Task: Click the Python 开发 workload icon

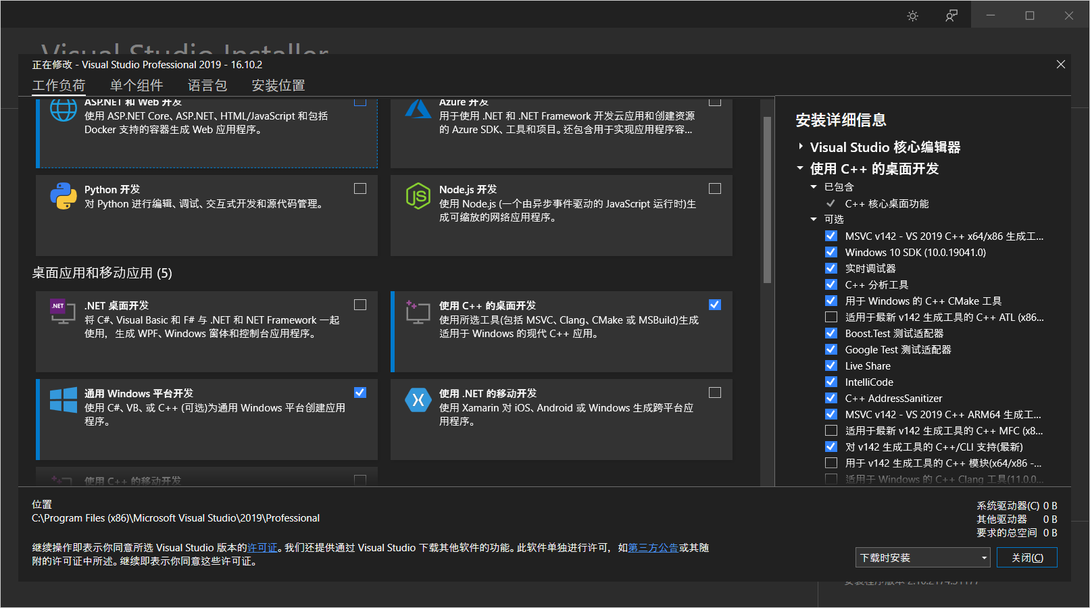Action: [63, 197]
